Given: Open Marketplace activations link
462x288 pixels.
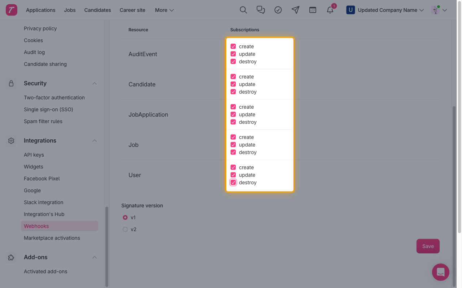Looking at the screenshot, I should click(52, 238).
